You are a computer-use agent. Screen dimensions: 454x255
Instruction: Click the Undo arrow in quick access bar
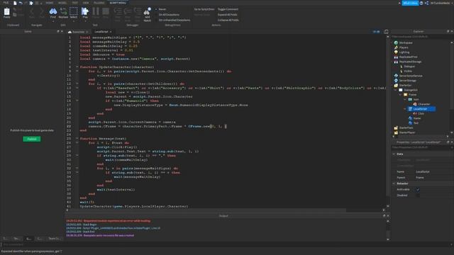point(21,3)
